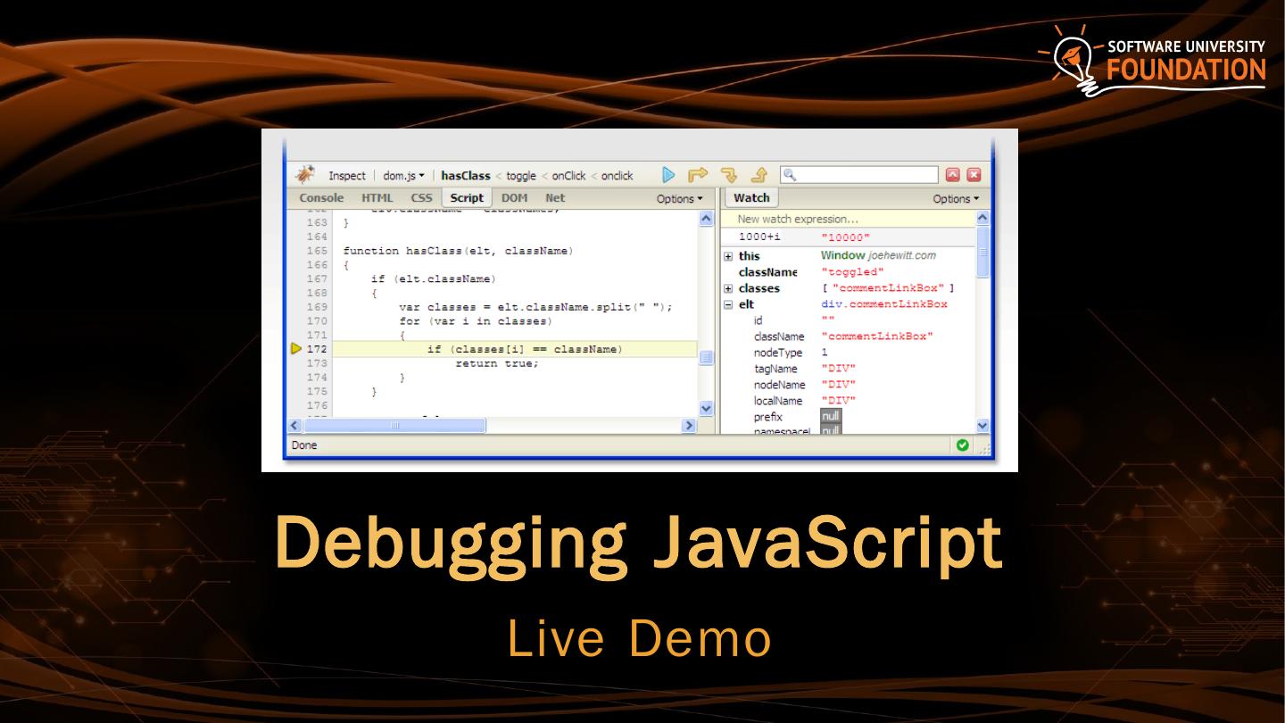Click line number 173 in the gutter
This screenshot has width=1285, height=723.
pyautogui.click(x=317, y=363)
